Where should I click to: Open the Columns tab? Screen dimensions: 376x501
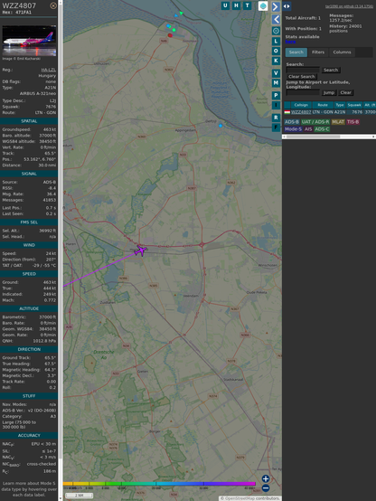pyautogui.click(x=342, y=52)
